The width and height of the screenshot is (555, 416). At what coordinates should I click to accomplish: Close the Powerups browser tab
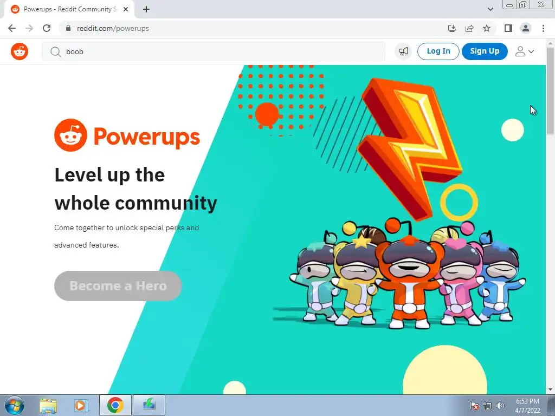(126, 10)
